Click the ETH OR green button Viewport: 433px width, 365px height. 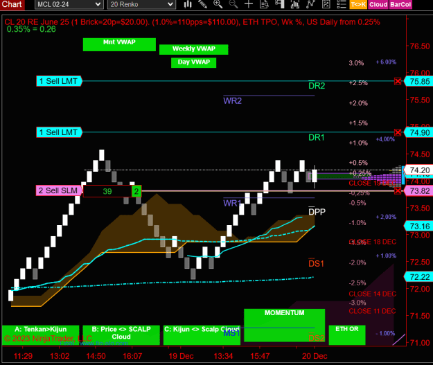[347, 335]
